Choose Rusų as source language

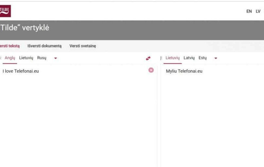42,58
